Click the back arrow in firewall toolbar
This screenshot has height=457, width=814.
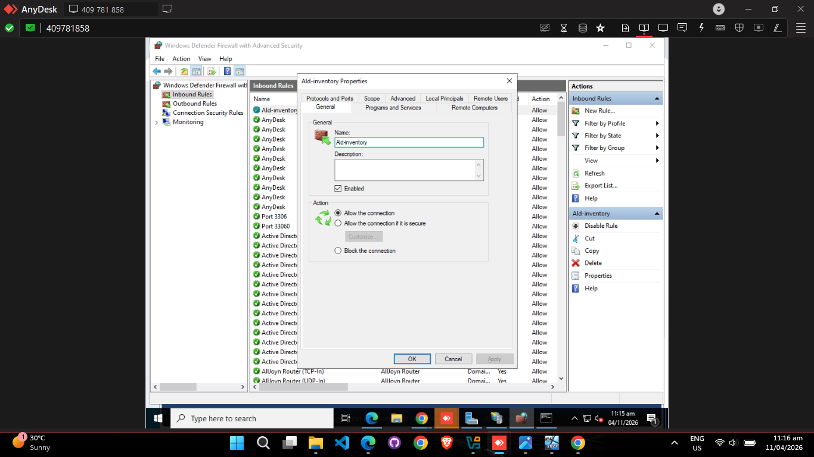[157, 71]
